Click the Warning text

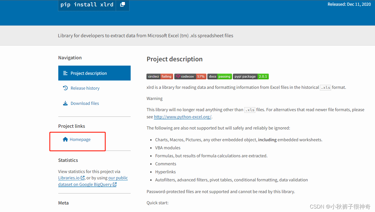pos(154,99)
